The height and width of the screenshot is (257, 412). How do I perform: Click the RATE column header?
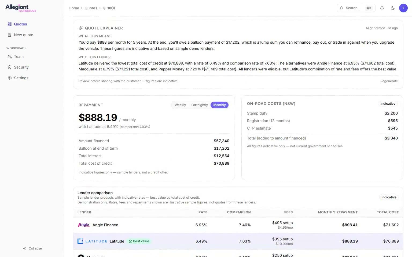tap(203, 212)
